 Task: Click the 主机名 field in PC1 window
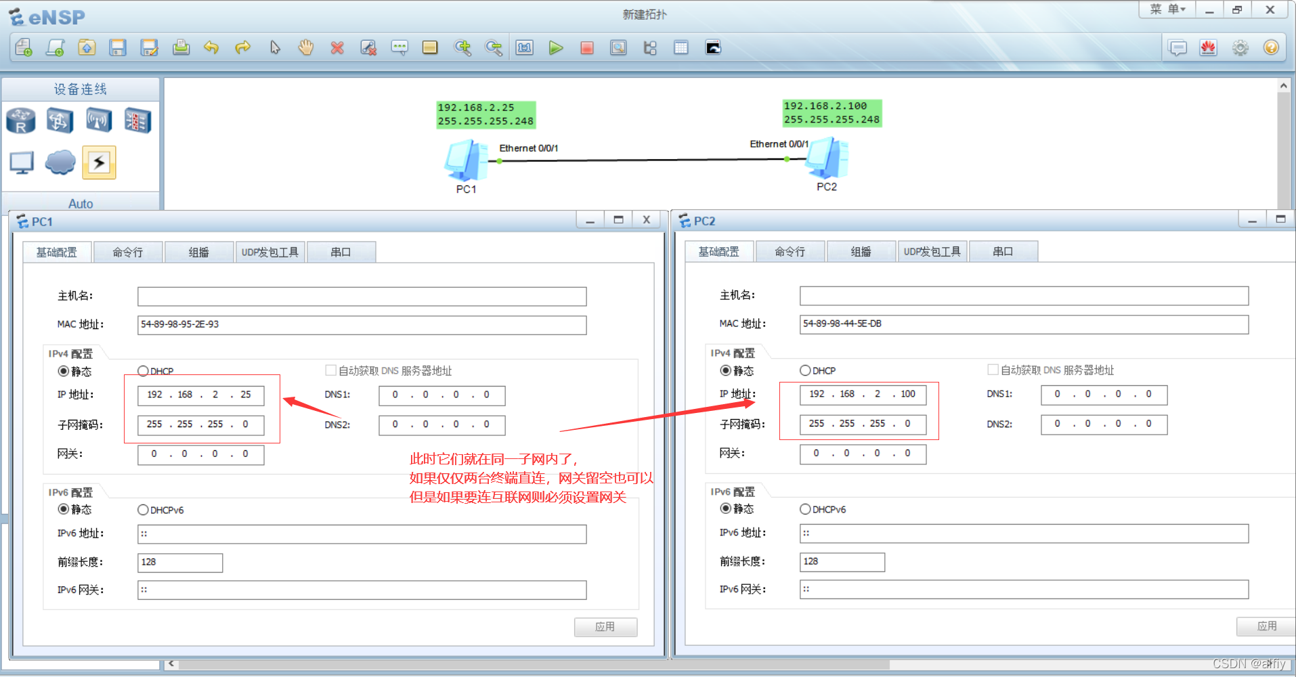(362, 297)
